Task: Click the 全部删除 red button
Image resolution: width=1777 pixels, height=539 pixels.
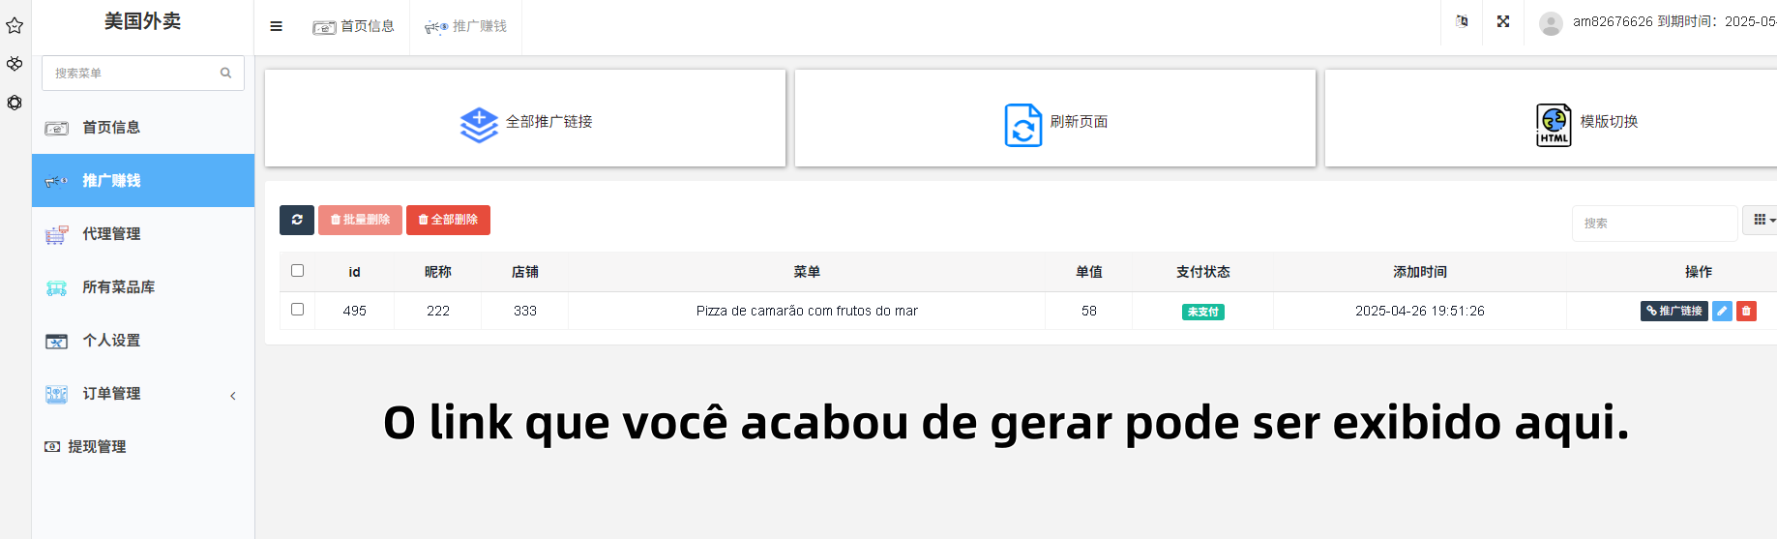Action: click(x=448, y=220)
